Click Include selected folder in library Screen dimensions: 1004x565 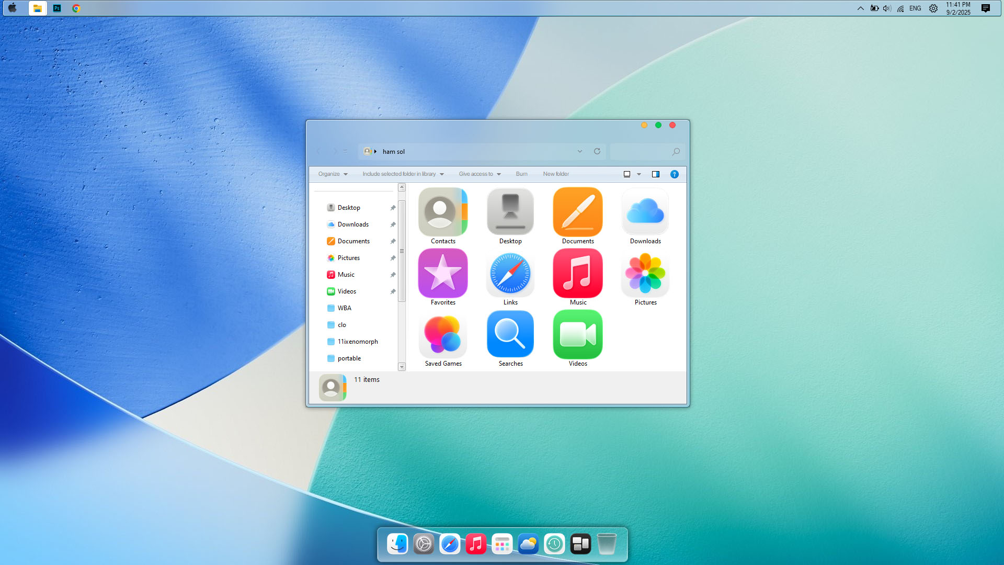coord(402,174)
